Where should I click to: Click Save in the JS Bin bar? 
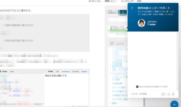pos(12,72)
